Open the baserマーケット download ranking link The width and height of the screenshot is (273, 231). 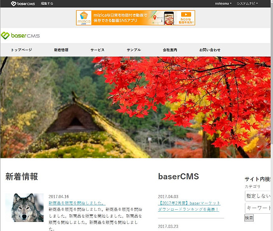pos(189,206)
